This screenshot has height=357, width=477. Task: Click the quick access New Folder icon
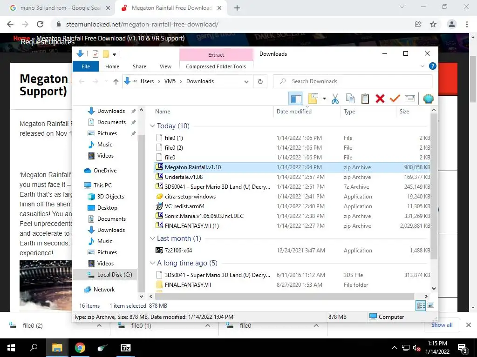tap(106, 54)
